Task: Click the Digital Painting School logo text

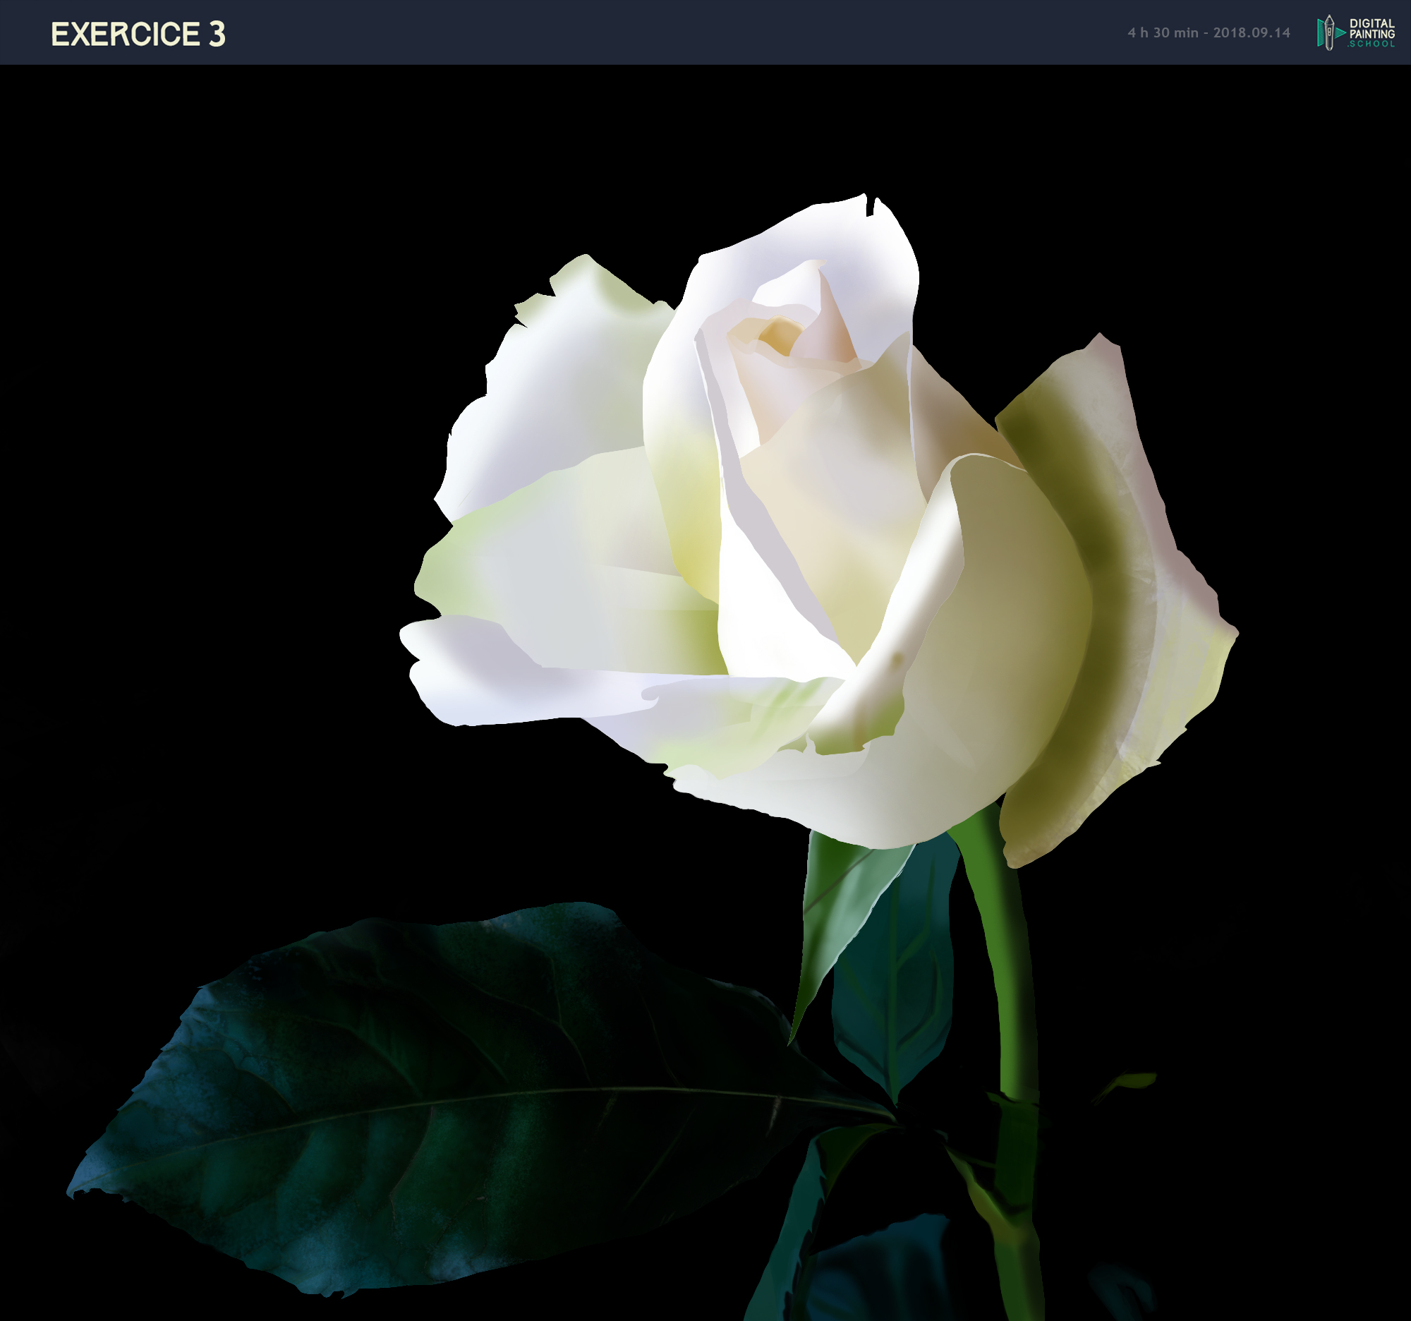Action: point(1371,29)
